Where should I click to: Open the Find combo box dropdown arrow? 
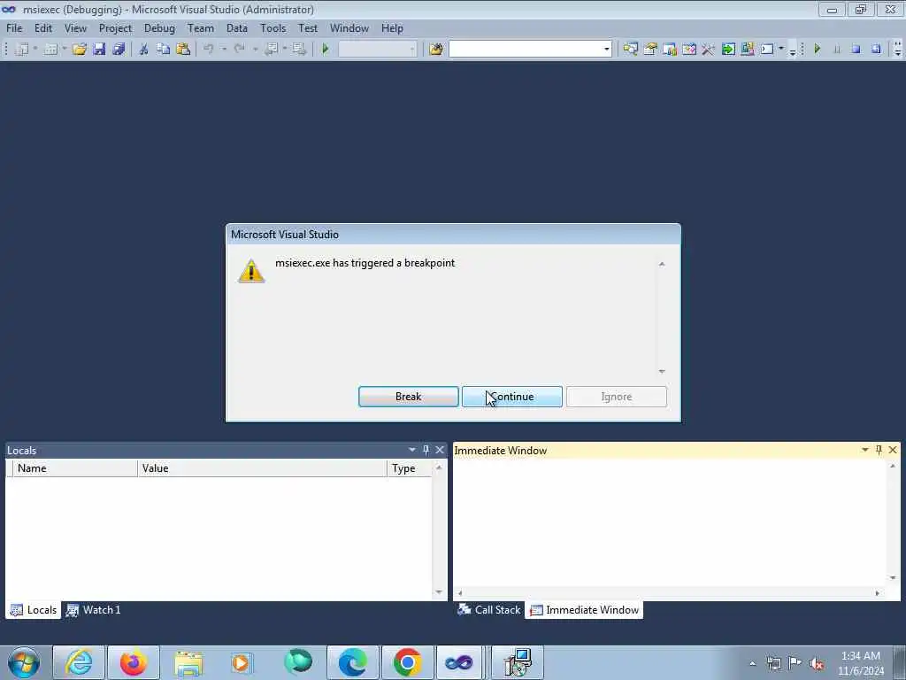pyautogui.click(x=606, y=50)
